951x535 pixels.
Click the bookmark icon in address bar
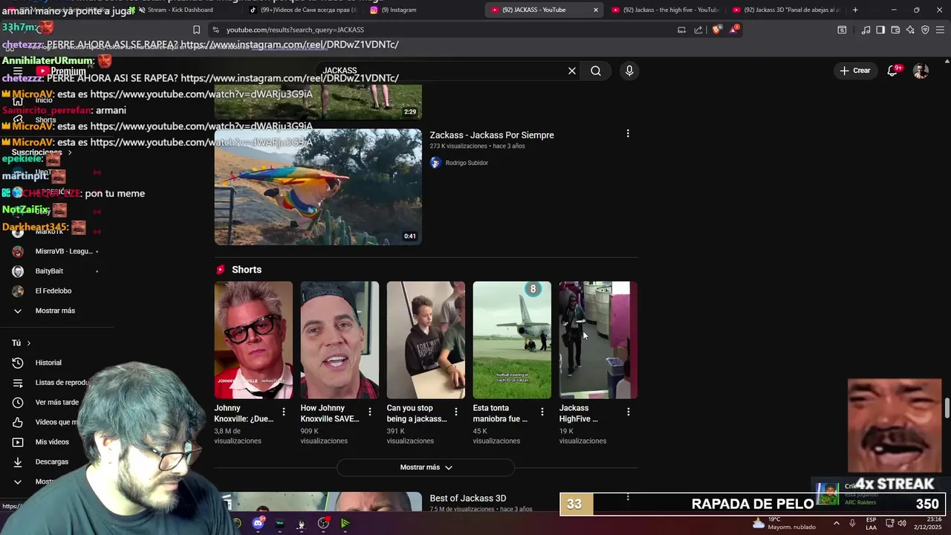coord(196,30)
